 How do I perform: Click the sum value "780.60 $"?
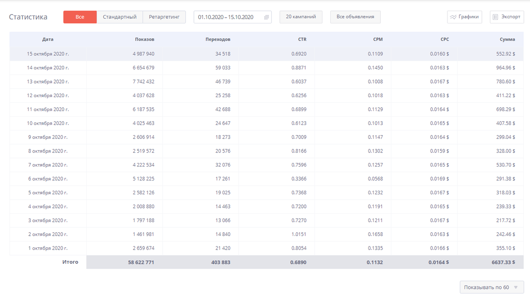505,82
